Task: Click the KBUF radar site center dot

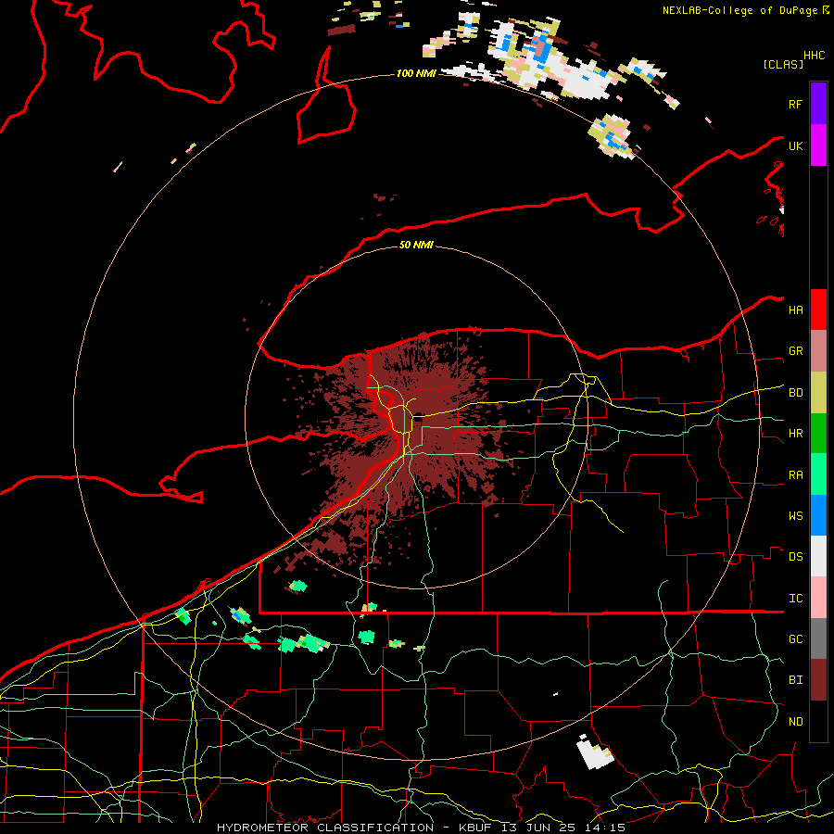Action: click(418, 416)
